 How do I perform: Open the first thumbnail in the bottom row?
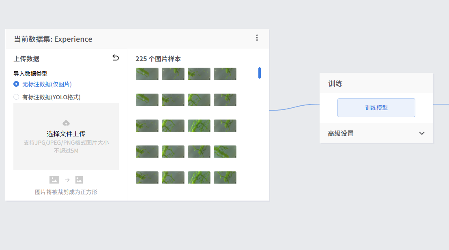(147, 177)
